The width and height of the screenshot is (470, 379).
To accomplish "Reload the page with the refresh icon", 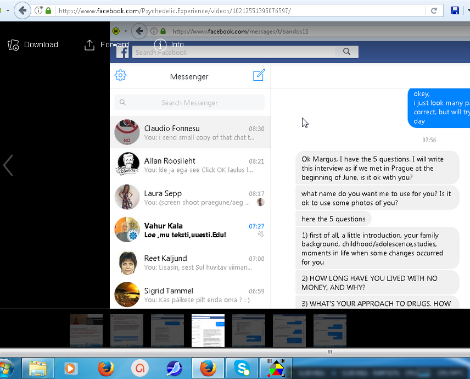I will tap(434, 11).
